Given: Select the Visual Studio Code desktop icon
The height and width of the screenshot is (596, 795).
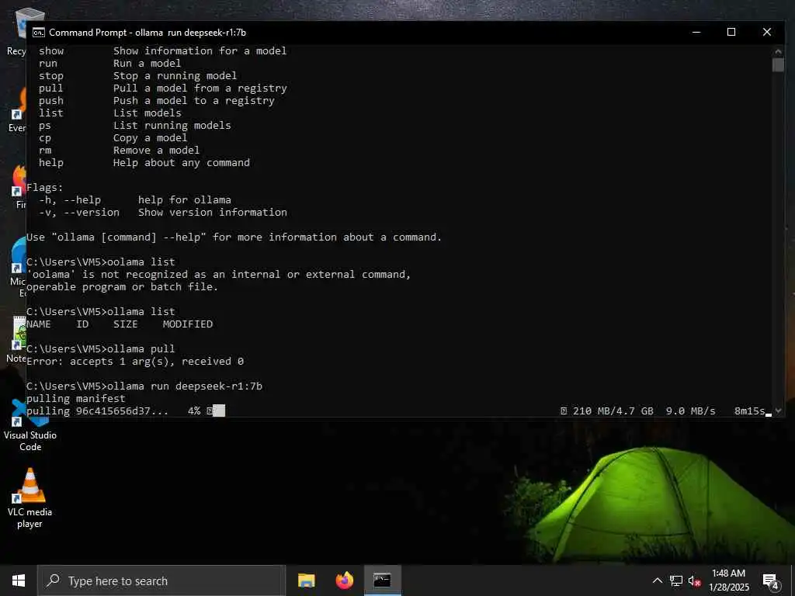Looking at the screenshot, I should coord(30,424).
